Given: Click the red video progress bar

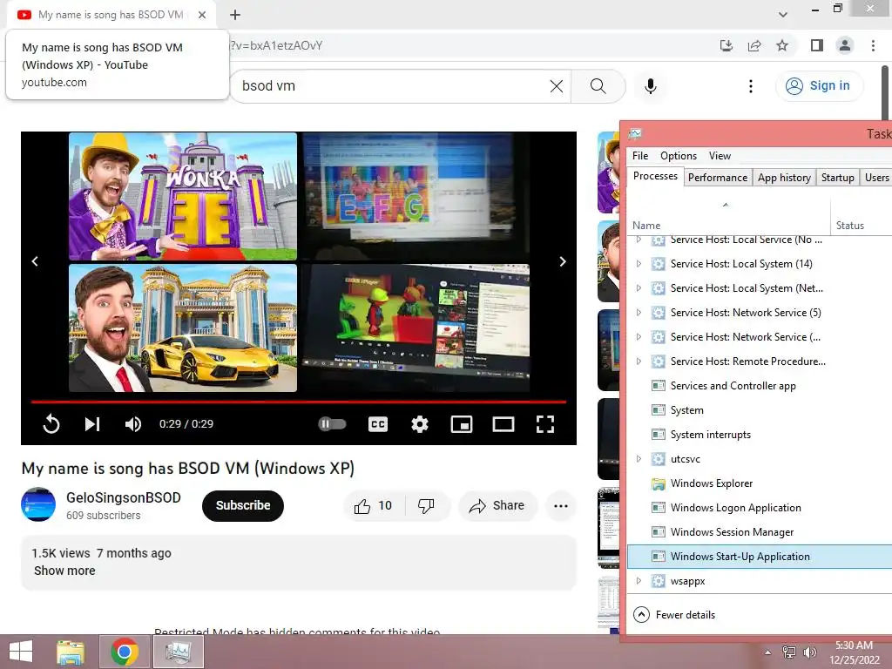Looking at the screenshot, I should tap(299, 402).
